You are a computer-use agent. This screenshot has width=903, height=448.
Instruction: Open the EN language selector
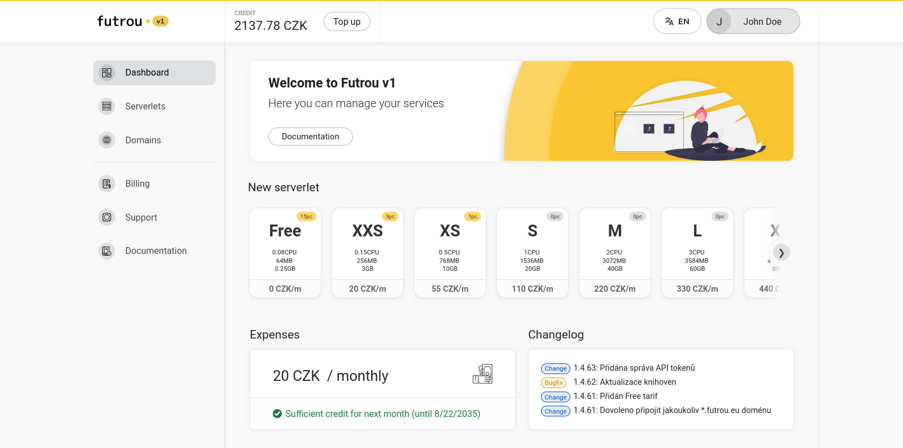coord(677,21)
